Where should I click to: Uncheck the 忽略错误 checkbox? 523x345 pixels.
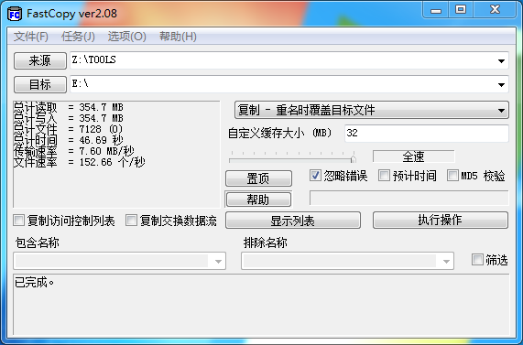coord(315,176)
